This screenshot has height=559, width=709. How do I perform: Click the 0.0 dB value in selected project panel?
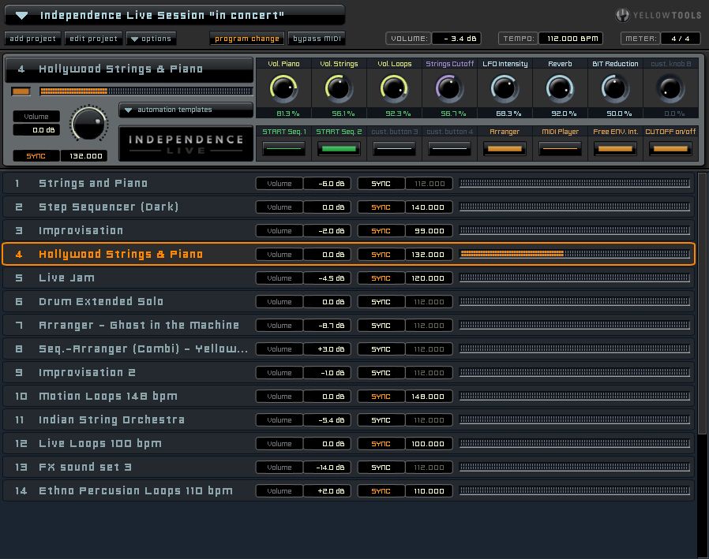[36, 130]
